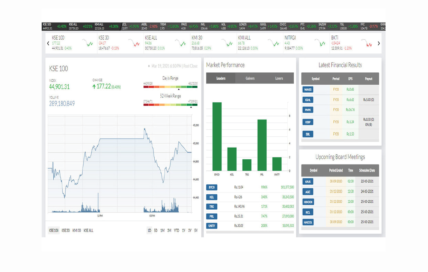Click the BYCO symbol badge in leaders list
The height and width of the screenshot is (272, 428).
(x=211, y=187)
